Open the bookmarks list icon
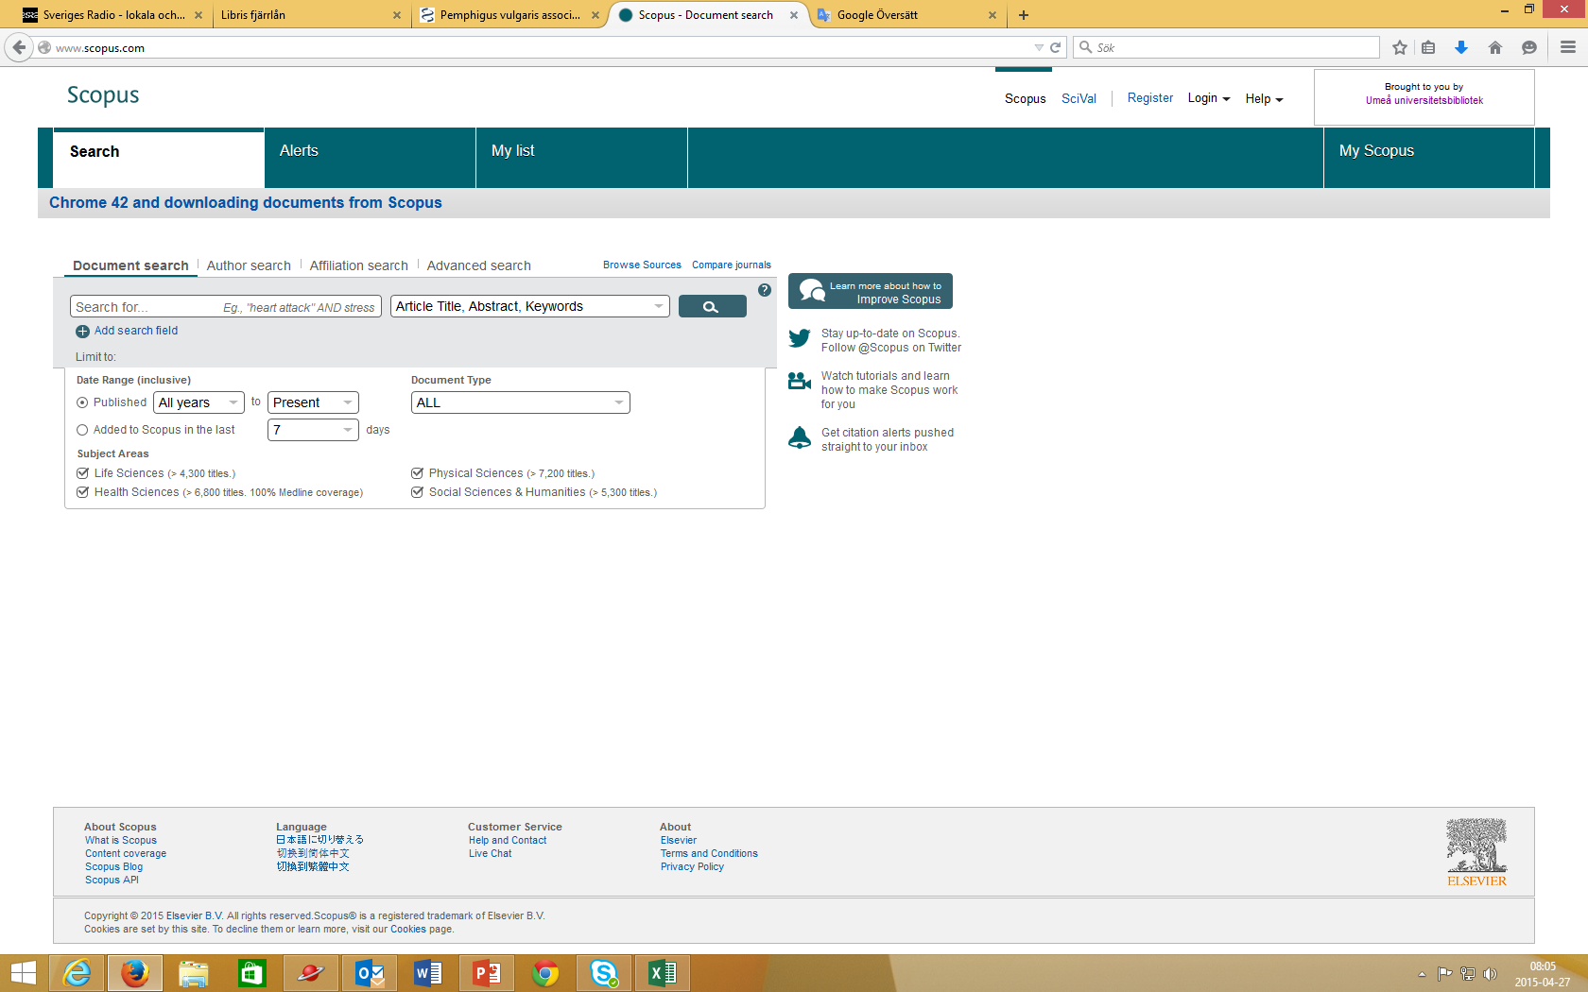Image resolution: width=1588 pixels, height=992 pixels. pyautogui.click(x=1428, y=47)
